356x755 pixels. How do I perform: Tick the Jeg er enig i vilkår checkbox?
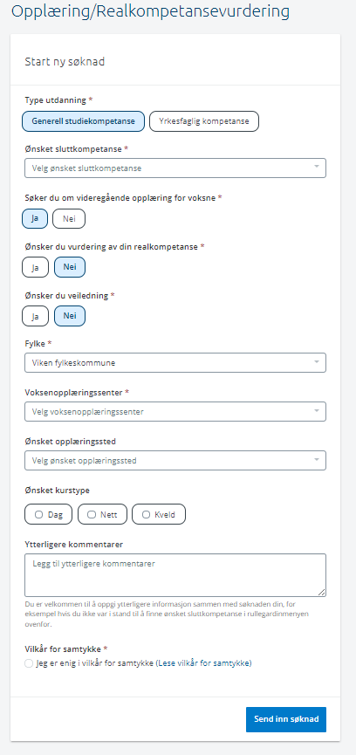tap(29, 663)
